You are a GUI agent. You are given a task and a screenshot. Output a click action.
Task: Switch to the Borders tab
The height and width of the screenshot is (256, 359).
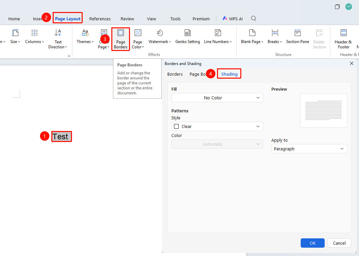(175, 74)
